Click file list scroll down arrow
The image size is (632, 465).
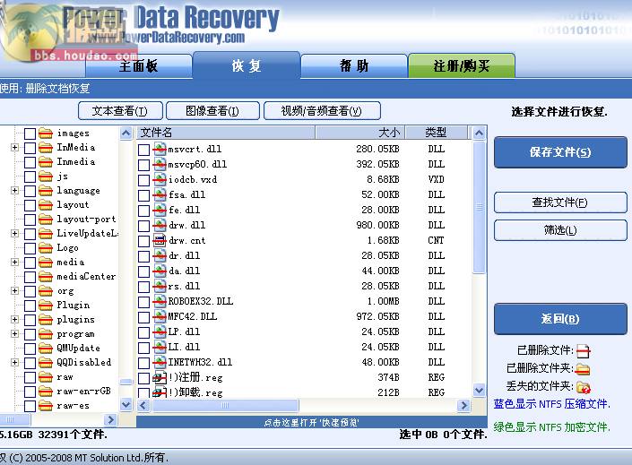[479, 390]
